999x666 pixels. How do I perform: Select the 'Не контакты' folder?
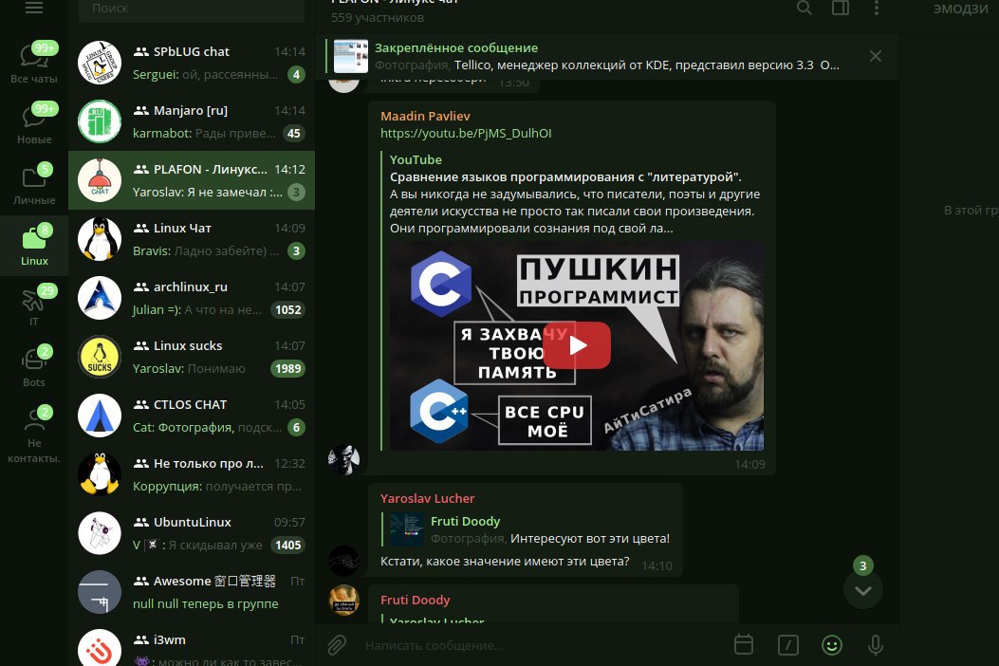[x=34, y=434]
